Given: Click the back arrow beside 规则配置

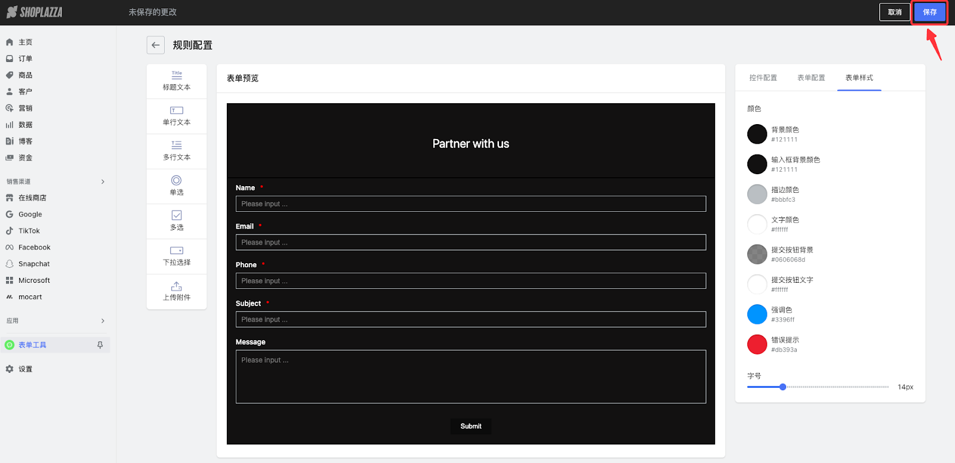Looking at the screenshot, I should coord(156,45).
